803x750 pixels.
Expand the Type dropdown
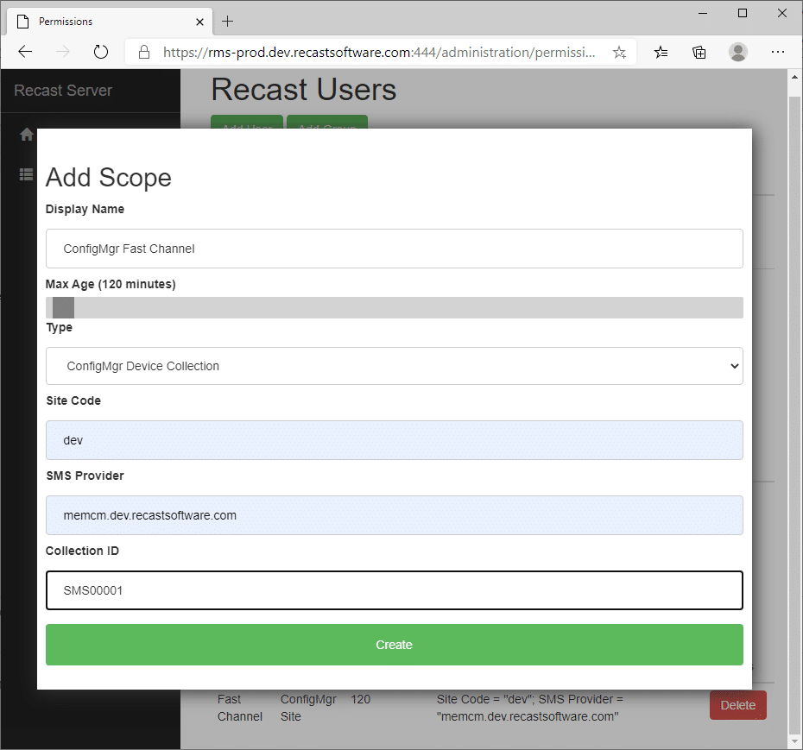pyautogui.click(x=394, y=366)
